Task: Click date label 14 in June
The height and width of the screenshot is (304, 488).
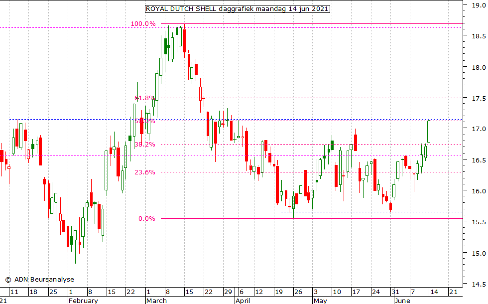Action: (x=434, y=292)
